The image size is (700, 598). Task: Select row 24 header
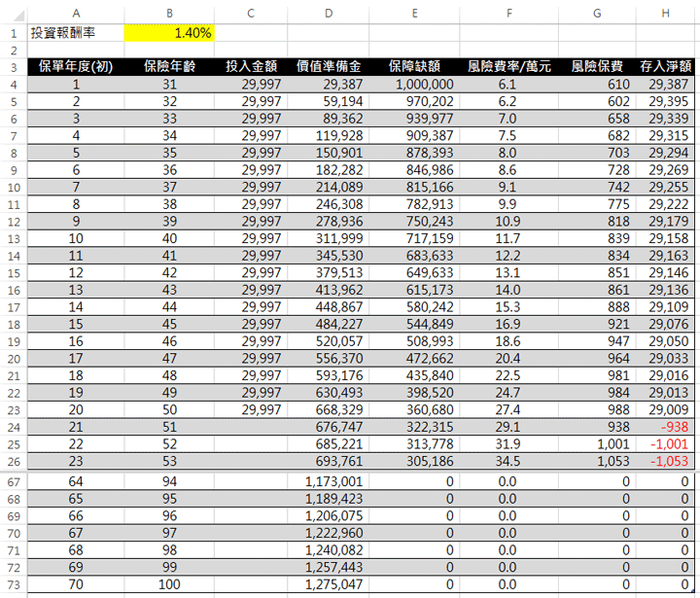click(14, 428)
